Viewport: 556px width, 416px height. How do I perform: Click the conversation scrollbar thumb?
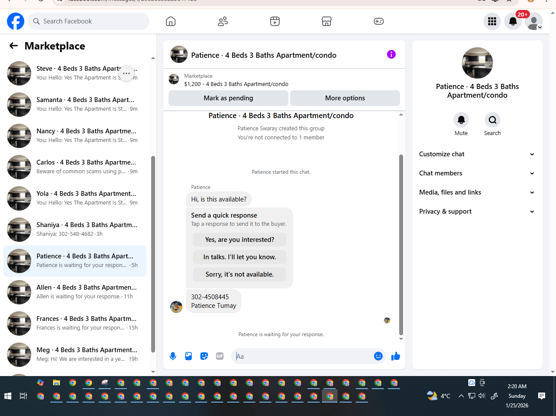pos(401,244)
